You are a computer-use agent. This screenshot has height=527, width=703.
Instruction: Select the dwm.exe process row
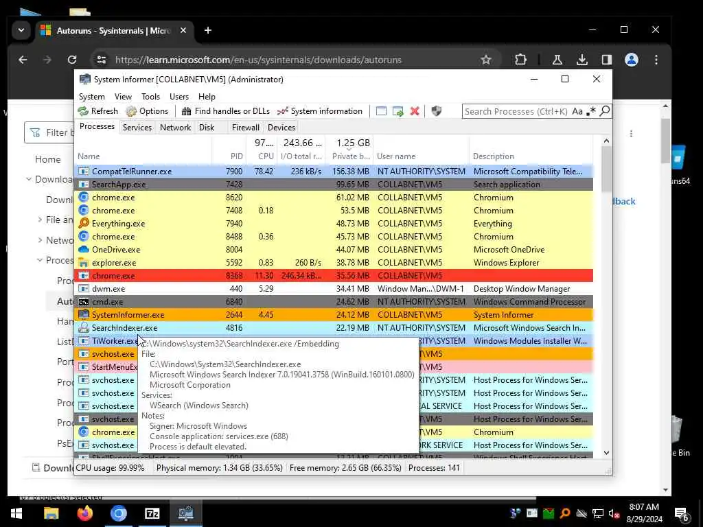pyautogui.click(x=334, y=289)
